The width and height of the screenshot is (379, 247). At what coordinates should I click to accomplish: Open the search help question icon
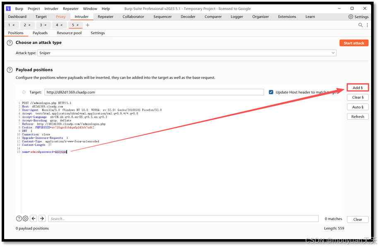(x=19, y=219)
